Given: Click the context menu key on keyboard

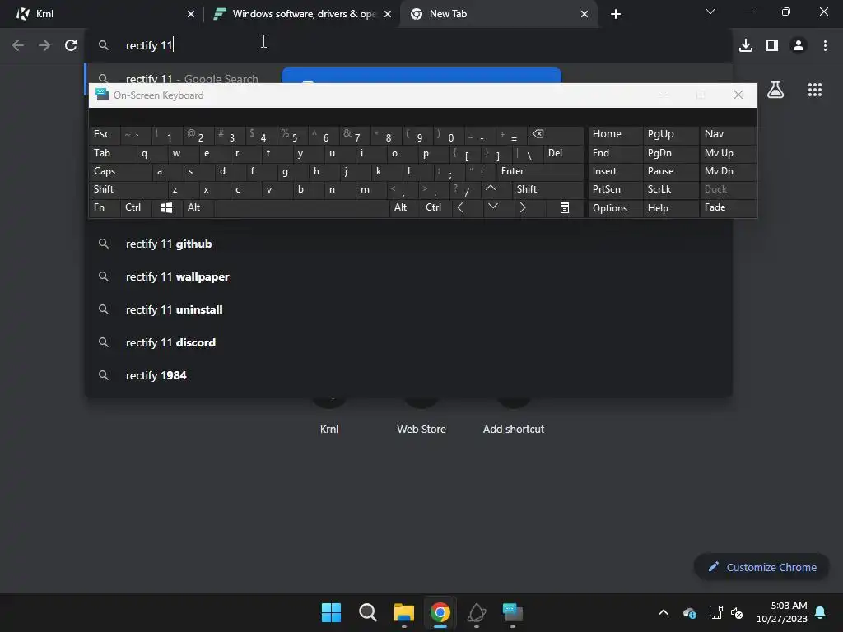Looking at the screenshot, I should pyautogui.click(x=565, y=208).
